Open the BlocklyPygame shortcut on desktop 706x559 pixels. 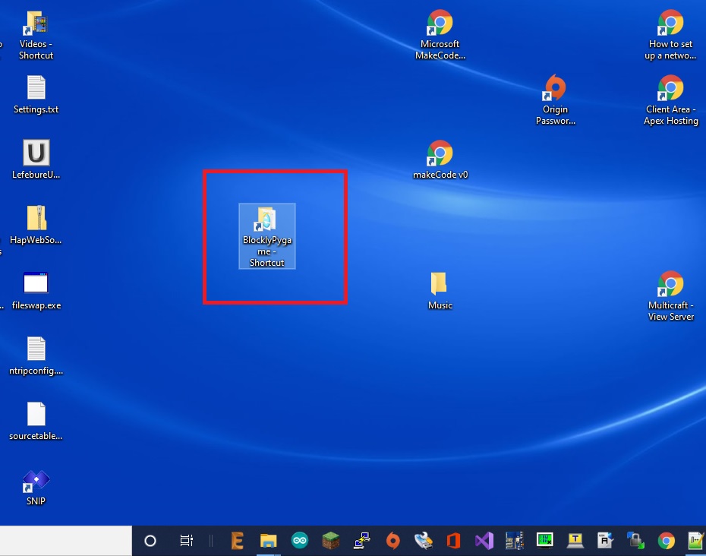[x=266, y=220]
